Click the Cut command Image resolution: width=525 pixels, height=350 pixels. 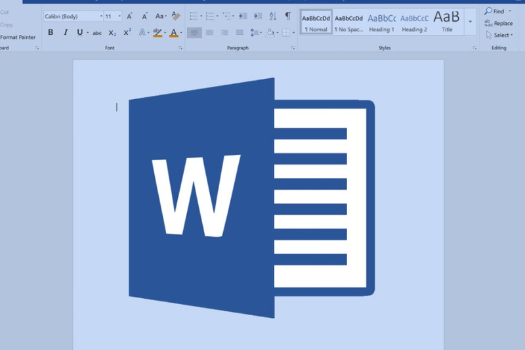[5, 12]
